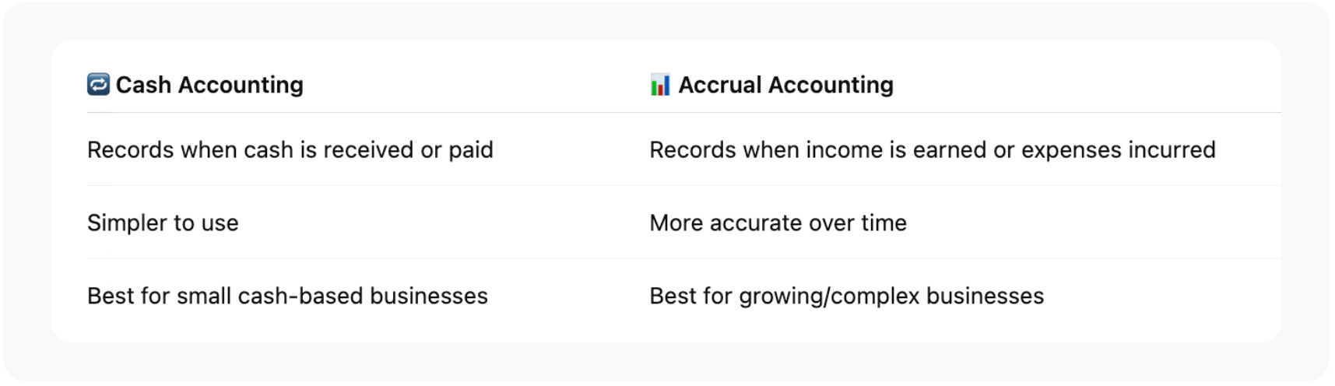Screen dimensions: 1335x386
Task: Click the word "cash-based" in the last row
Action: pos(300,296)
